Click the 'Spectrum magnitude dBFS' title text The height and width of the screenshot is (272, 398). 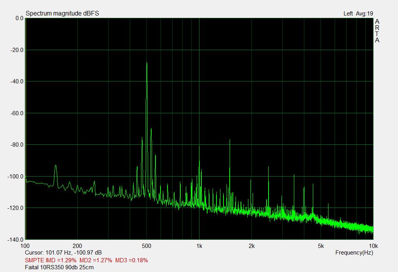[x=62, y=14]
